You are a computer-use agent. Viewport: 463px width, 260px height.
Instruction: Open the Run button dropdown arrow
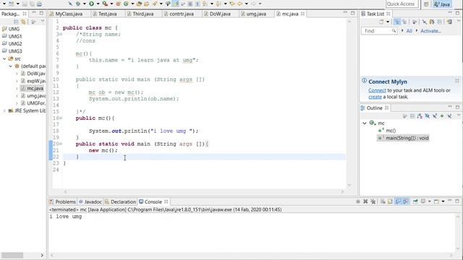pyautogui.click(x=98, y=4)
